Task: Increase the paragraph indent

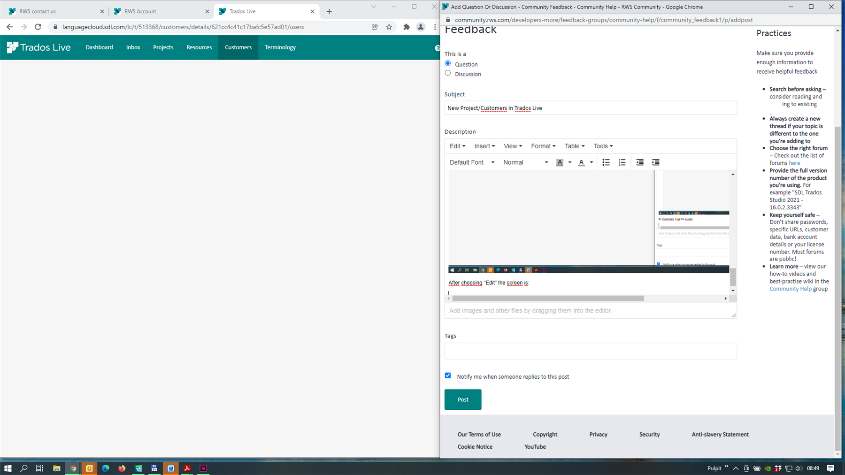Action: coord(655,162)
